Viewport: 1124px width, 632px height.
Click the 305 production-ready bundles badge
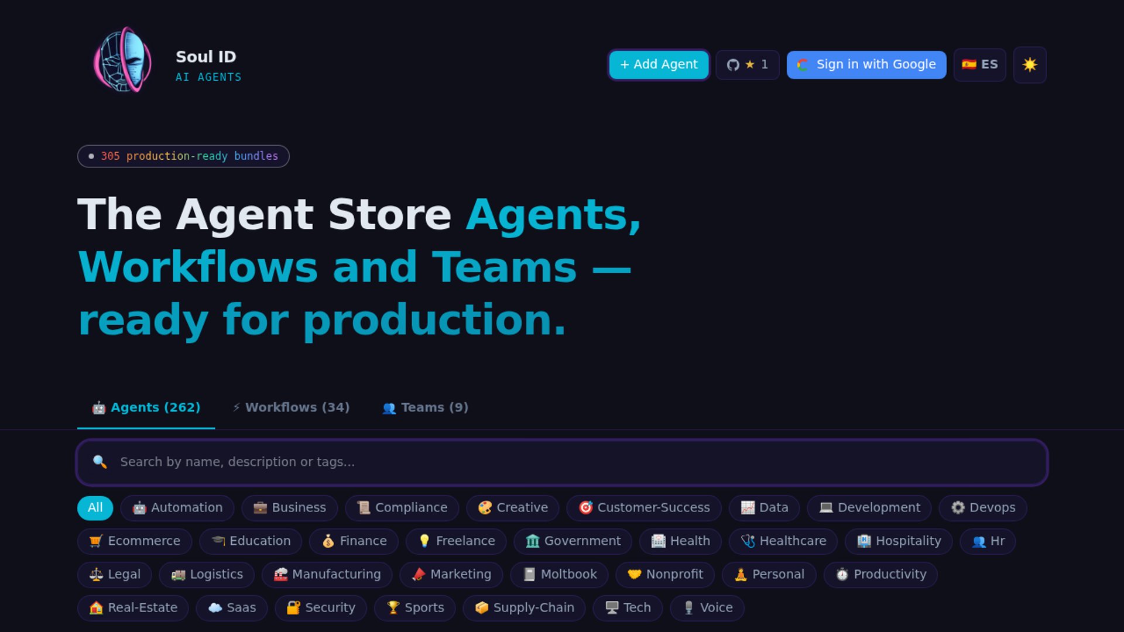pyautogui.click(x=183, y=156)
